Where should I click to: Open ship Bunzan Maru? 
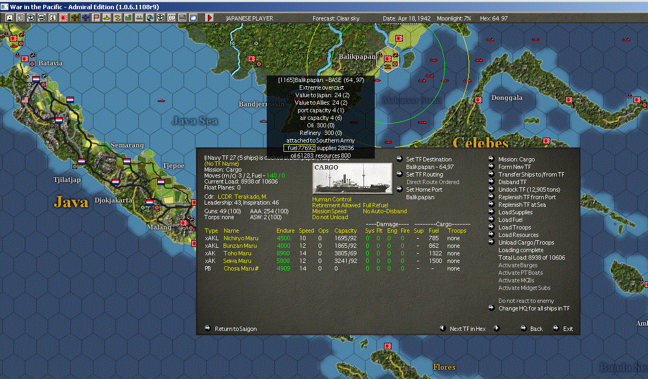[239, 246]
